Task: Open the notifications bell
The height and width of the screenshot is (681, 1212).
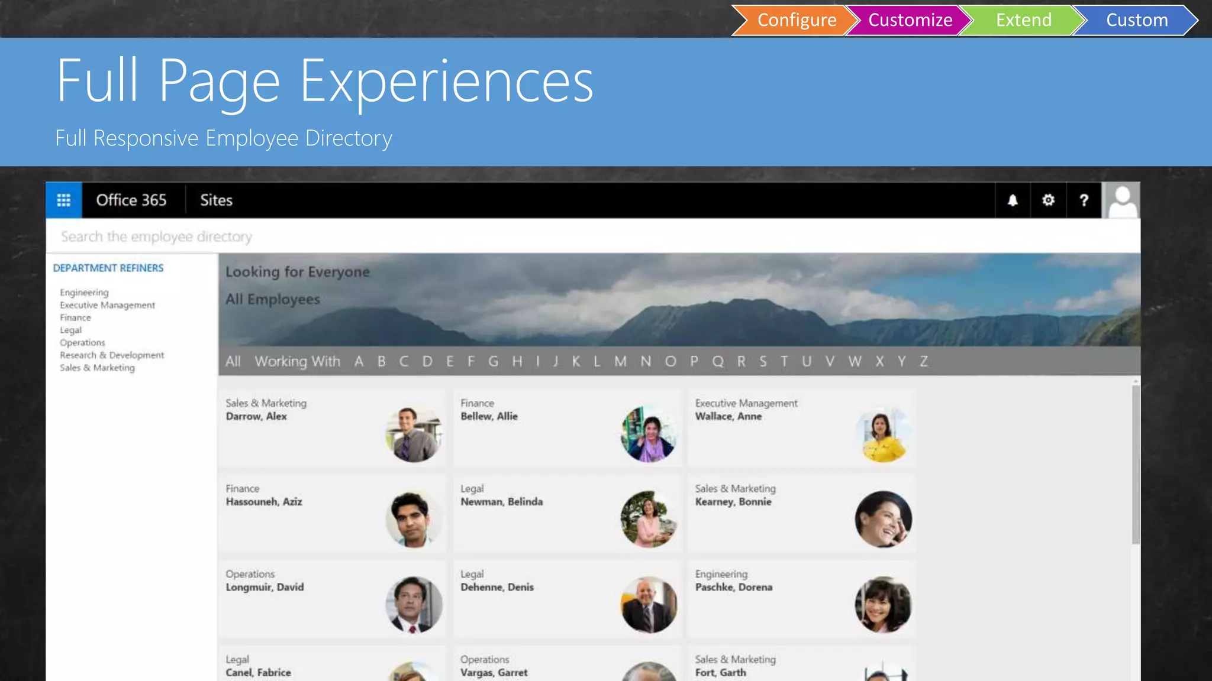Action: (x=1013, y=200)
